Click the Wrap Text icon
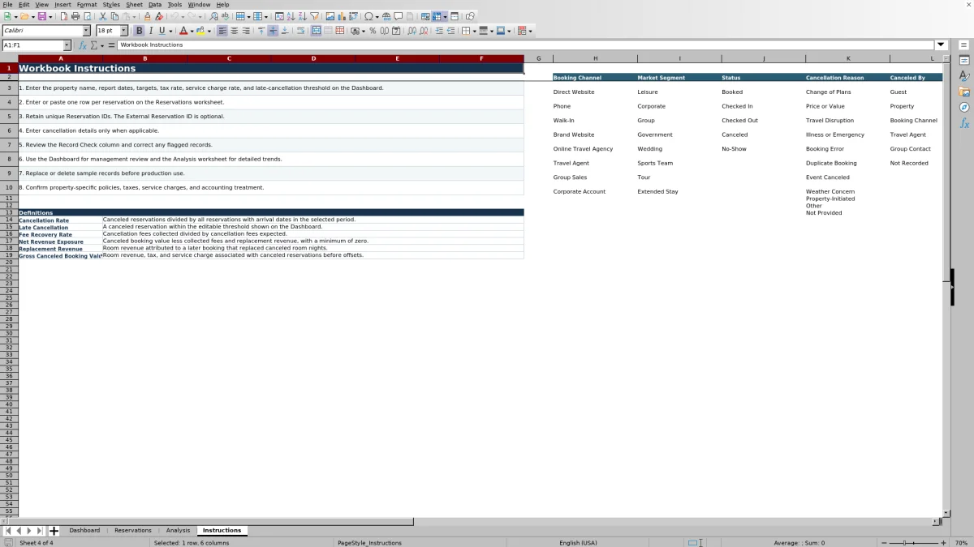Screen dimensions: 974x547 pos(301,31)
